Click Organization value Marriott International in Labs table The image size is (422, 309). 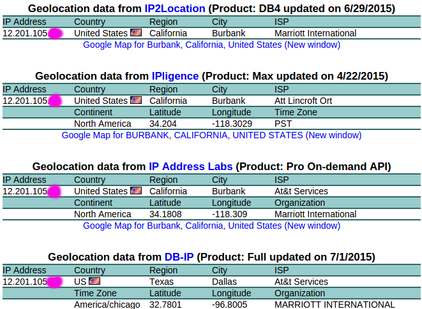[315, 215]
